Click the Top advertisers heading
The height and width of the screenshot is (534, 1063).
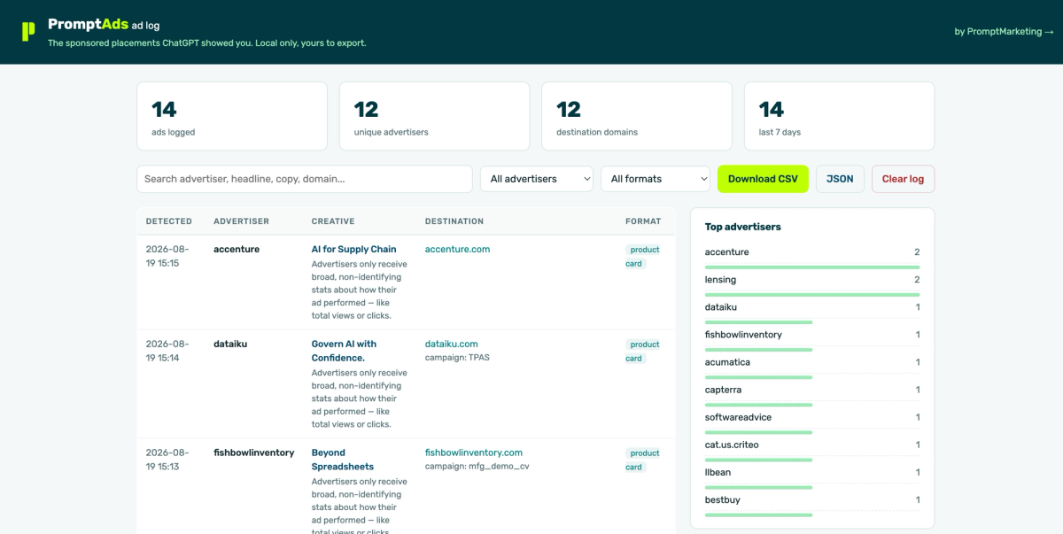click(x=743, y=227)
